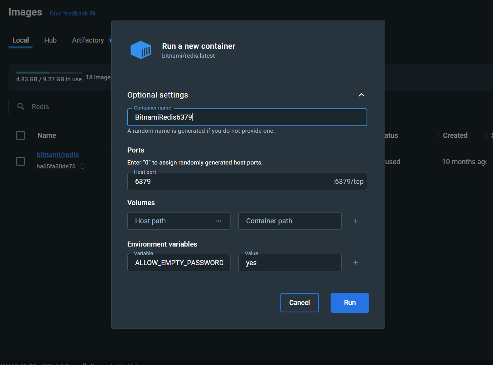Collapse the Optional settings section
This screenshot has width=493, height=365.
pyautogui.click(x=362, y=95)
